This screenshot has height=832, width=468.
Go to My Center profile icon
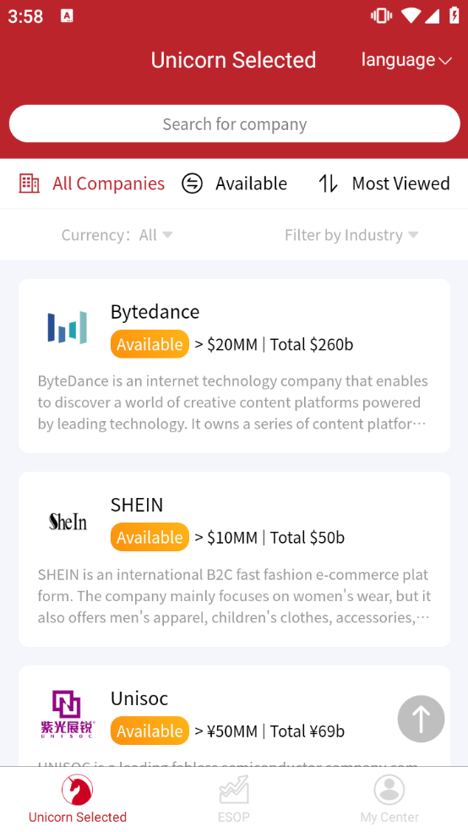(x=389, y=790)
